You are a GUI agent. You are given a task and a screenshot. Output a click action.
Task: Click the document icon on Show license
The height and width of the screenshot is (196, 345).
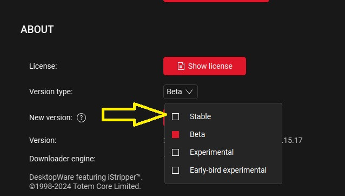(x=181, y=66)
